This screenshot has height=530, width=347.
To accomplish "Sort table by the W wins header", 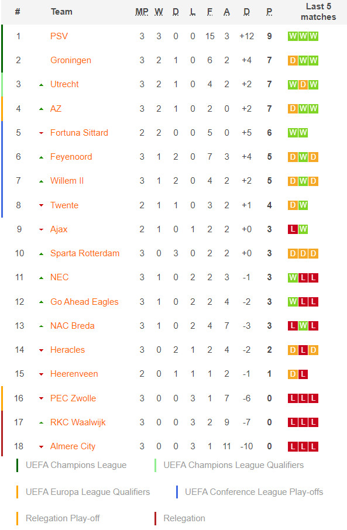I will pos(159,12).
